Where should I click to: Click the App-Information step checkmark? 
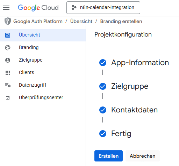point(103,63)
